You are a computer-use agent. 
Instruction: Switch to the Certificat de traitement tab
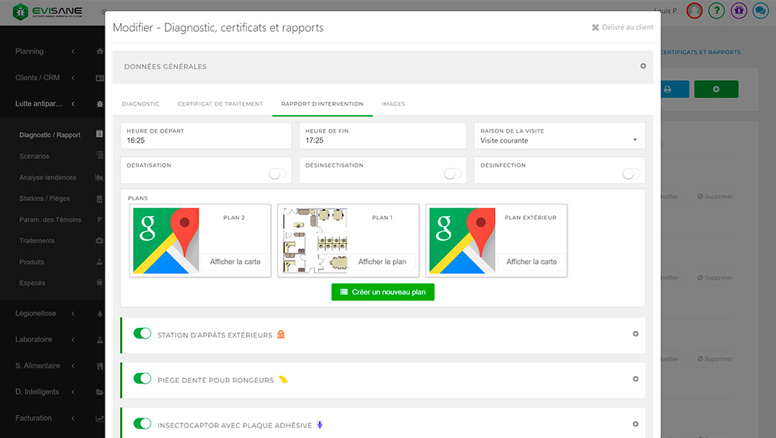point(220,104)
